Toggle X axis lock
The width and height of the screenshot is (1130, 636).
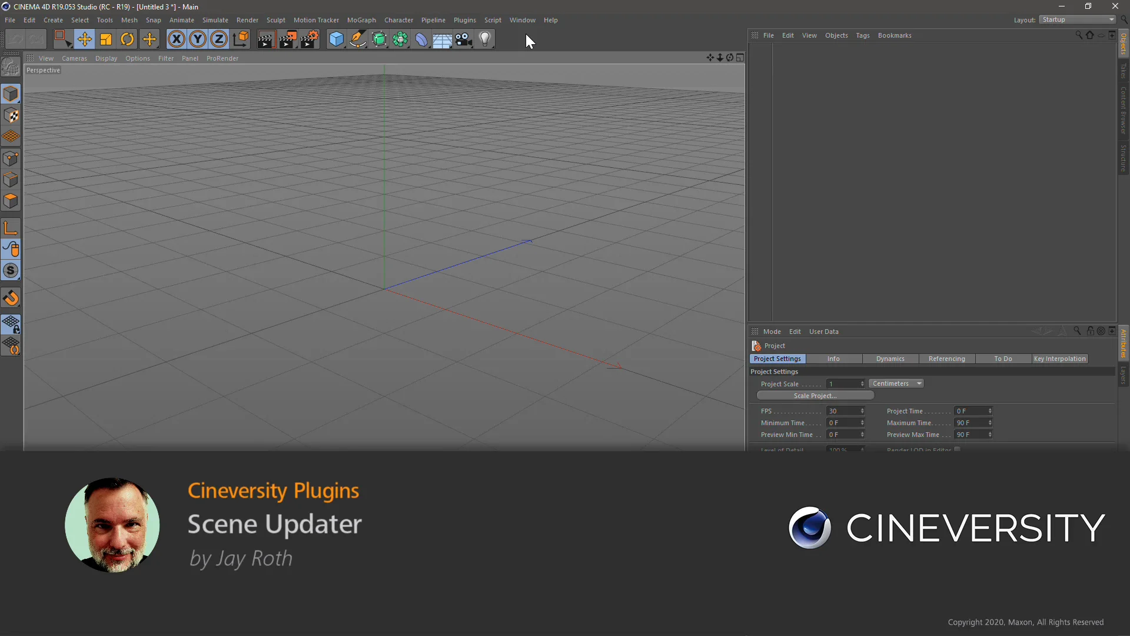(176, 39)
